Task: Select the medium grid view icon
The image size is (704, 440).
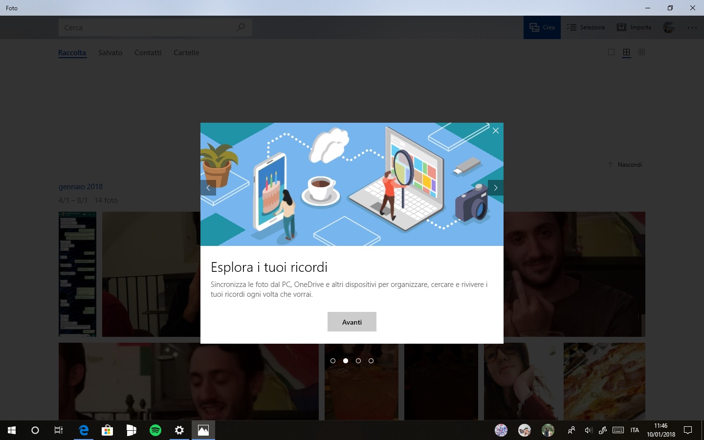Action: pyautogui.click(x=626, y=52)
